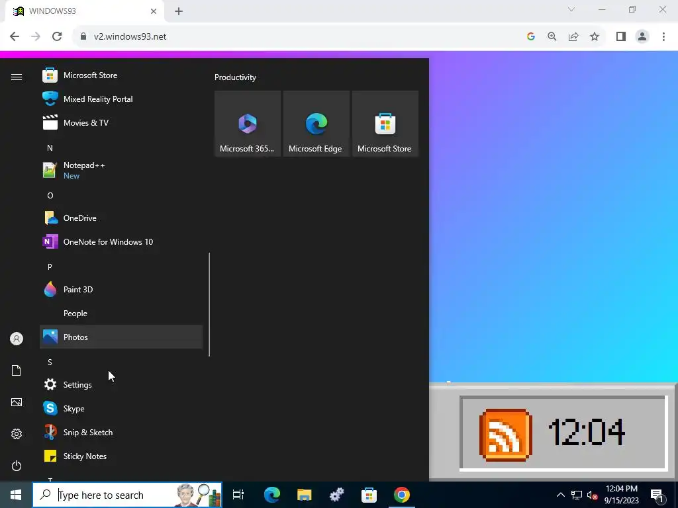Click the Microsoft 365 tile

[248, 124]
